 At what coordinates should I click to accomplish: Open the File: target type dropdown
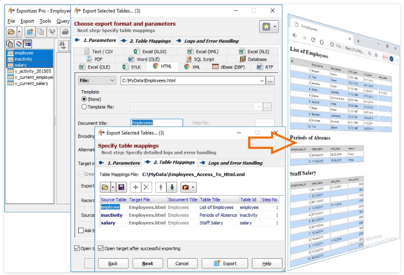click(x=96, y=80)
